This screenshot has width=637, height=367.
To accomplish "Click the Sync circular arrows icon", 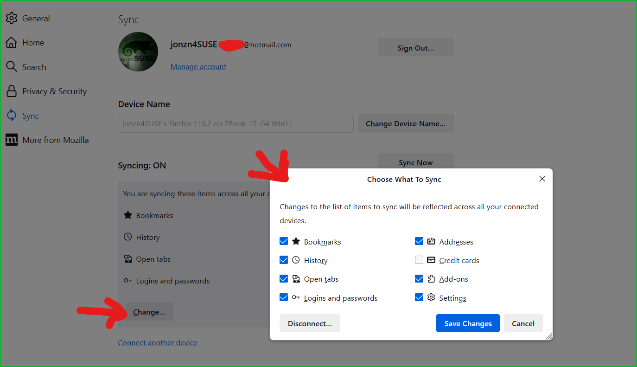I will coord(11,116).
